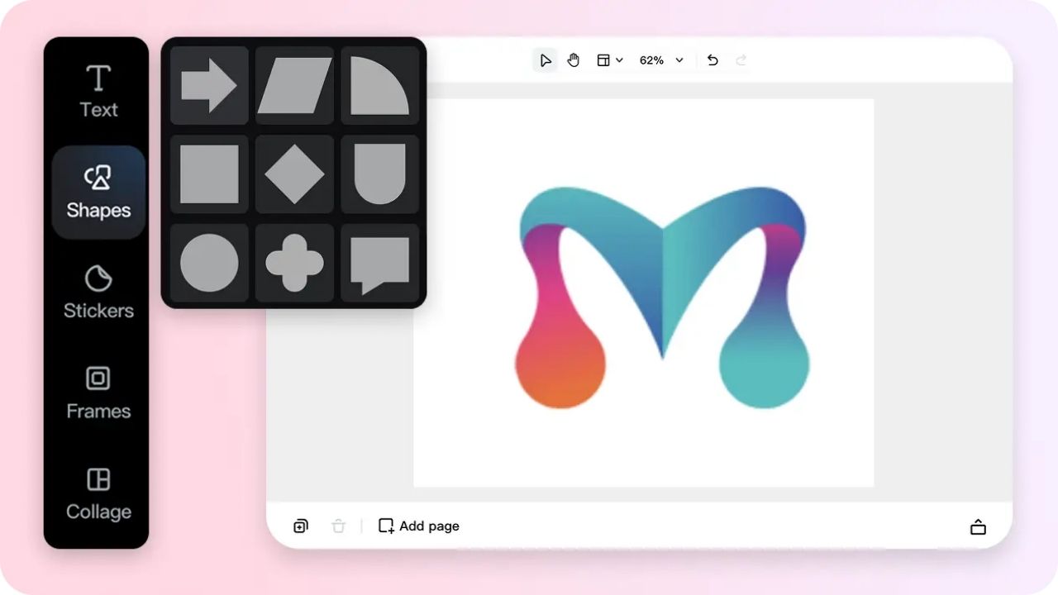Switch to the Stickers panel

pos(98,293)
